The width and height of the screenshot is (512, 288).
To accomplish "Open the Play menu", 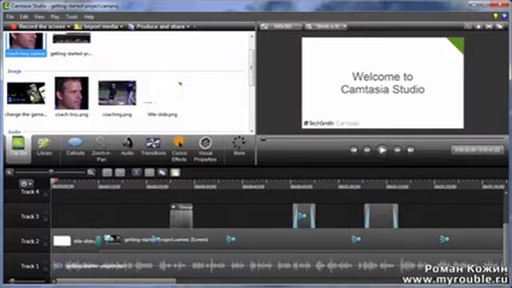I will (55, 17).
